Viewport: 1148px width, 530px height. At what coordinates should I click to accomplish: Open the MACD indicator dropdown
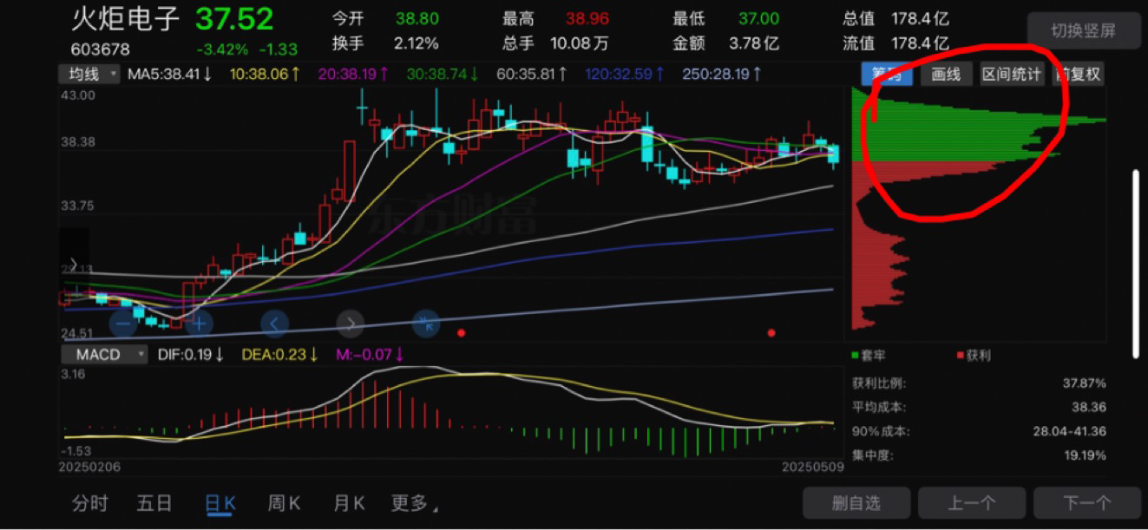coord(105,354)
